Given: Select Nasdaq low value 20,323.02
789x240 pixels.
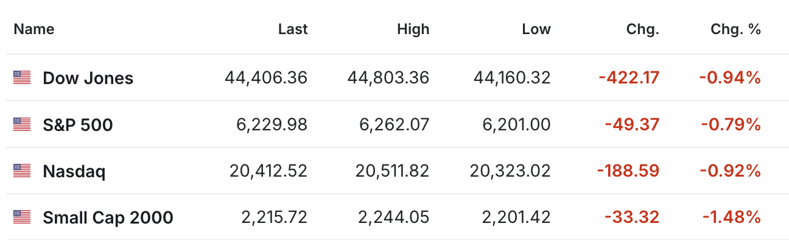Looking at the screenshot, I should (510, 171).
